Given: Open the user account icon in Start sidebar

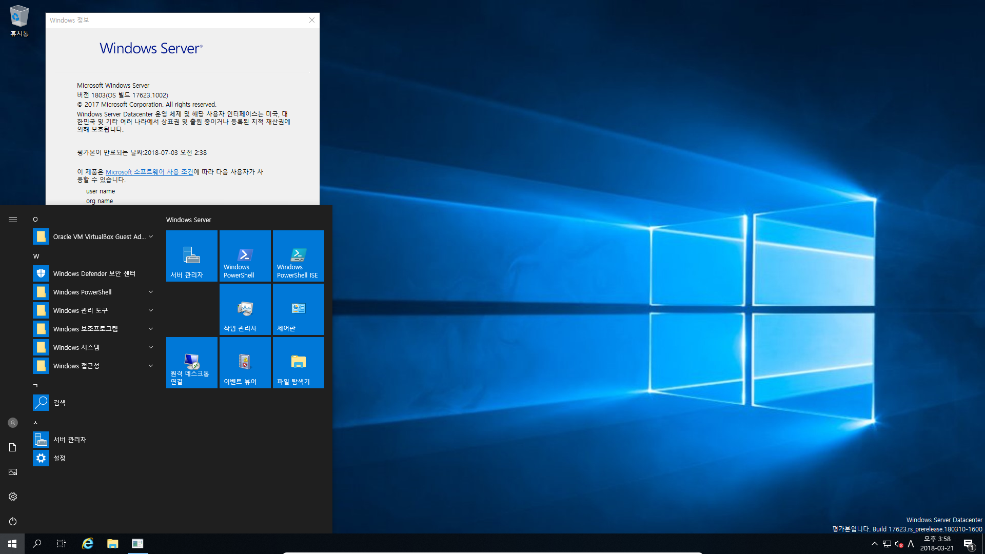Looking at the screenshot, I should 13,423.
